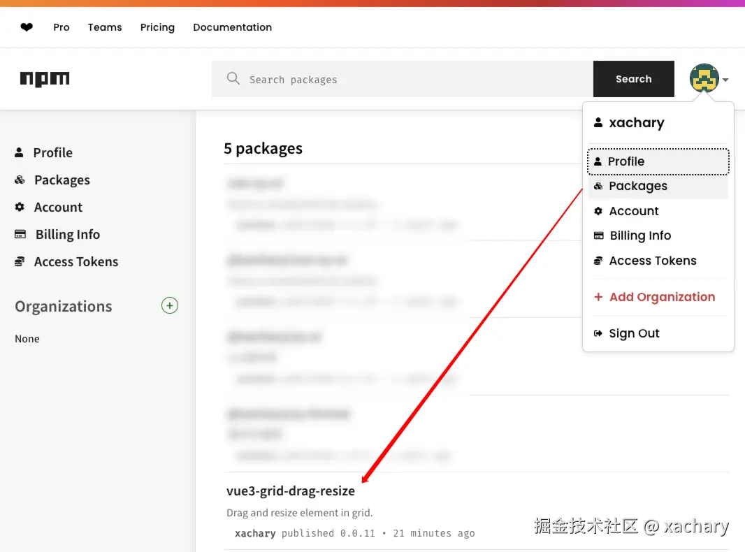Click the npm logo
The image size is (745, 552).
click(x=44, y=78)
